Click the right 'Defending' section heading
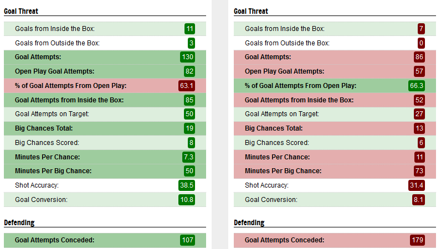The height and width of the screenshot is (249, 441). point(249,222)
